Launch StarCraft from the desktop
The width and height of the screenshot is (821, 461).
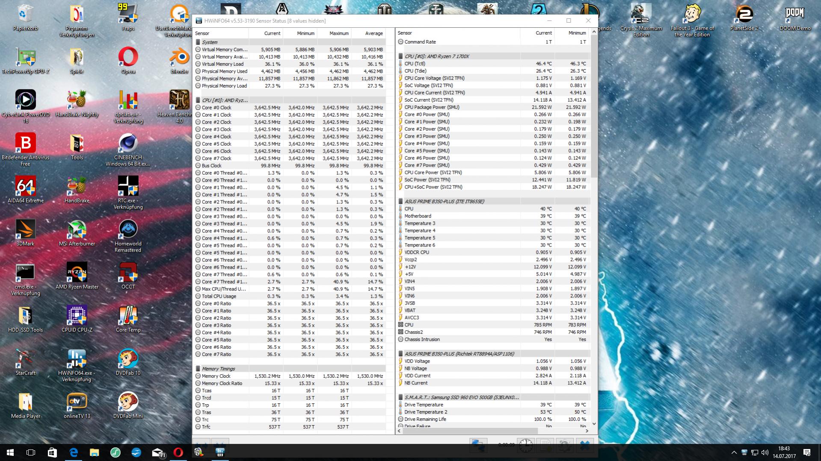(25, 362)
